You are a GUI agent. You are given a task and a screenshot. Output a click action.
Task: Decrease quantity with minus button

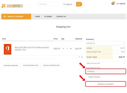point(63,49)
